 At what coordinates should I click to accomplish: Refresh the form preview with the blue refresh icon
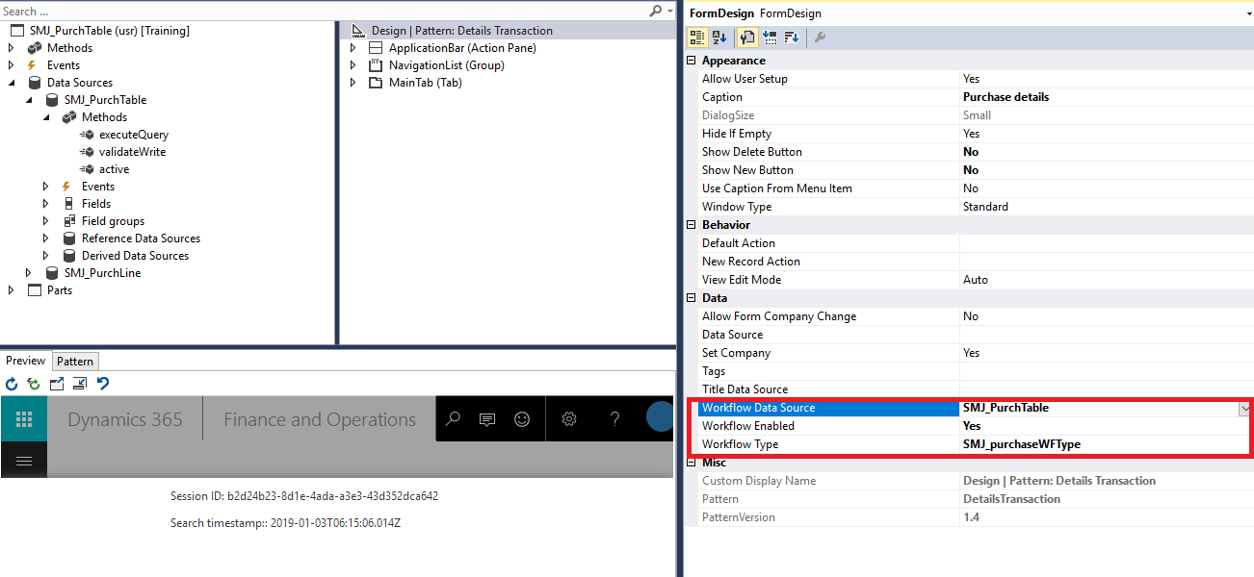click(x=11, y=382)
